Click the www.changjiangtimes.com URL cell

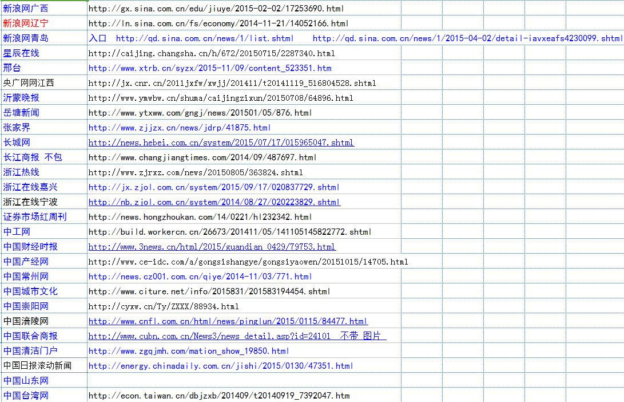pos(244,157)
